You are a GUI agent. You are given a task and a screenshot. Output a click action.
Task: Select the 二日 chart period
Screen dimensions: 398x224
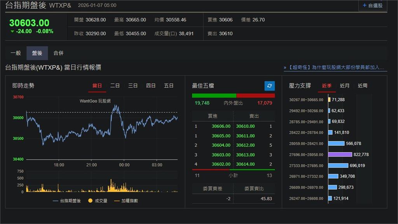click(x=115, y=86)
